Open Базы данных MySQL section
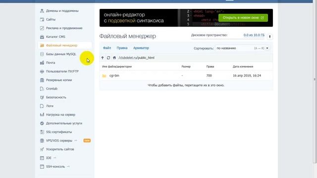The image size is (317, 178). tap(61, 54)
